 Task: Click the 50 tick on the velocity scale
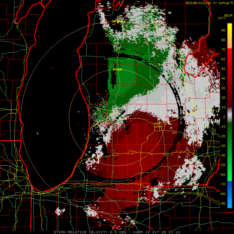pyautogui.click(x=223, y=69)
